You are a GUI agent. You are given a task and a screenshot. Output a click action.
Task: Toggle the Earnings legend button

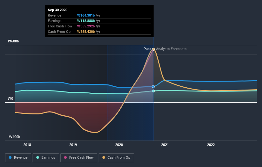tap(46, 158)
